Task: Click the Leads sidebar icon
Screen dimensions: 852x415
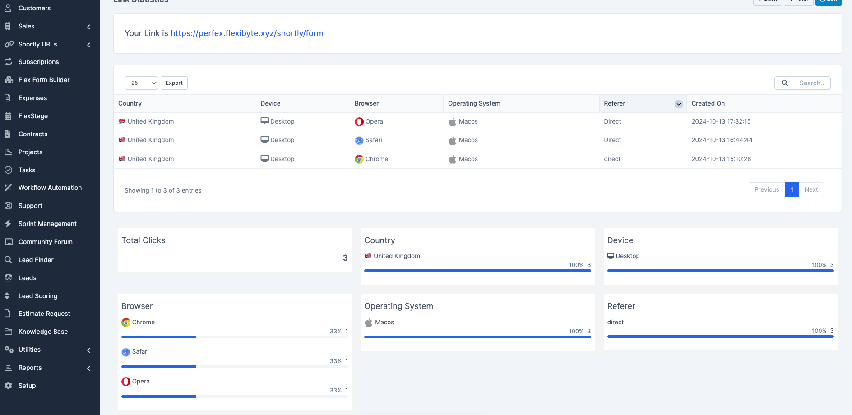Action: click(x=8, y=278)
